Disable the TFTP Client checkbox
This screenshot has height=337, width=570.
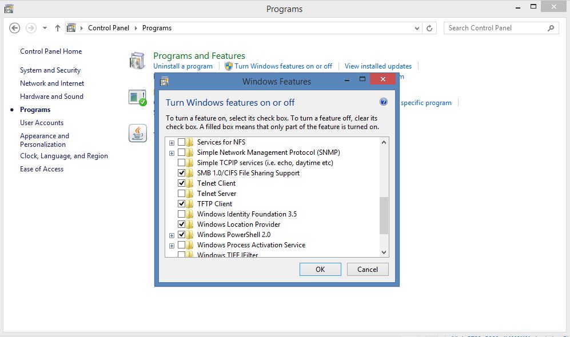coord(182,204)
